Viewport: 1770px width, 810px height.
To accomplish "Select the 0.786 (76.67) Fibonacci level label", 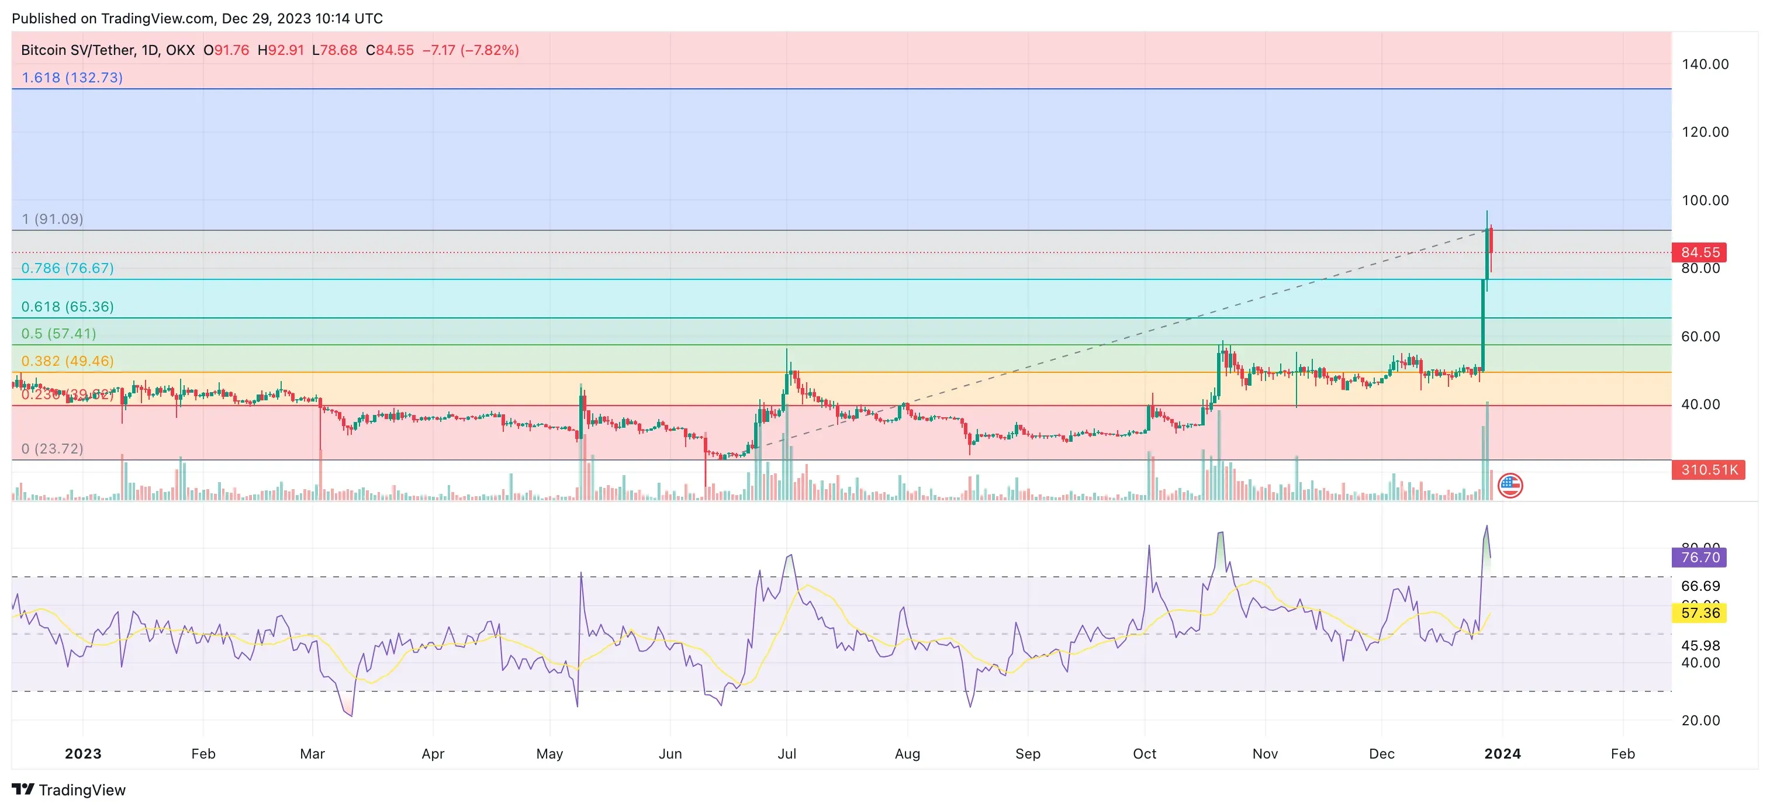I will [67, 268].
